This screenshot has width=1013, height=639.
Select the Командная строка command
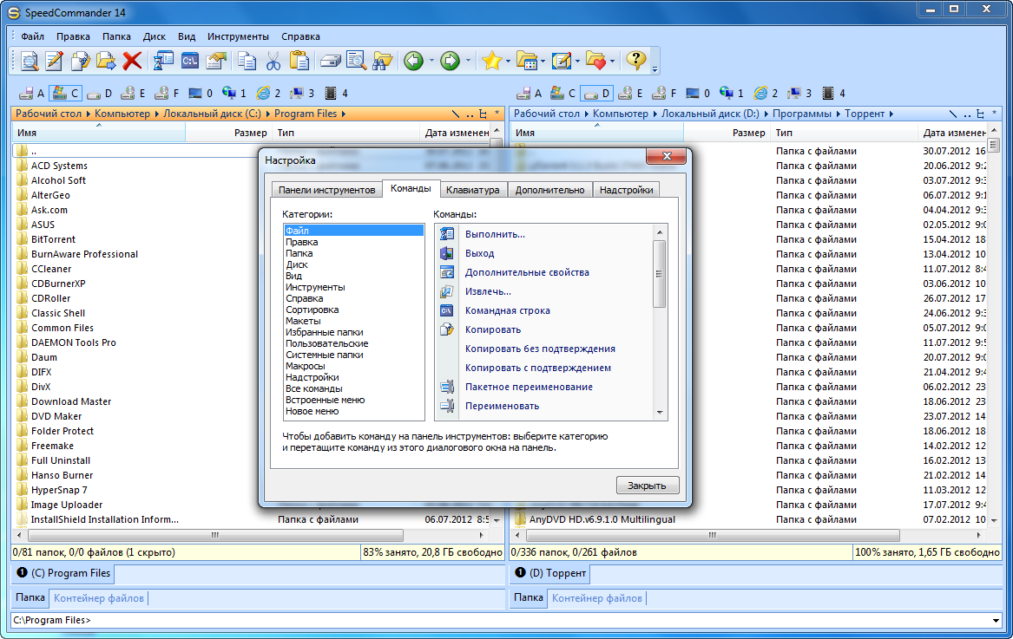coord(508,310)
